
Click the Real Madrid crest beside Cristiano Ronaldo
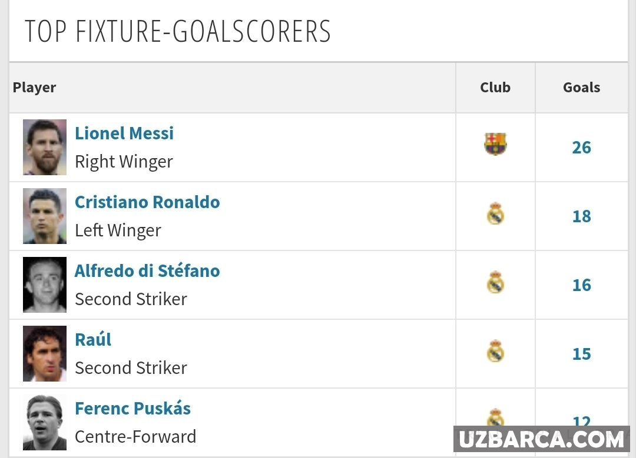click(495, 214)
